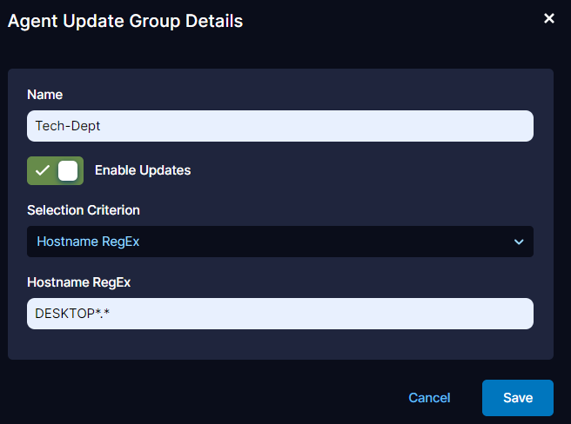Expand the Selection Criterion chevron arrow
Image resolution: width=571 pixels, height=424 pixels.
point(519,242)
